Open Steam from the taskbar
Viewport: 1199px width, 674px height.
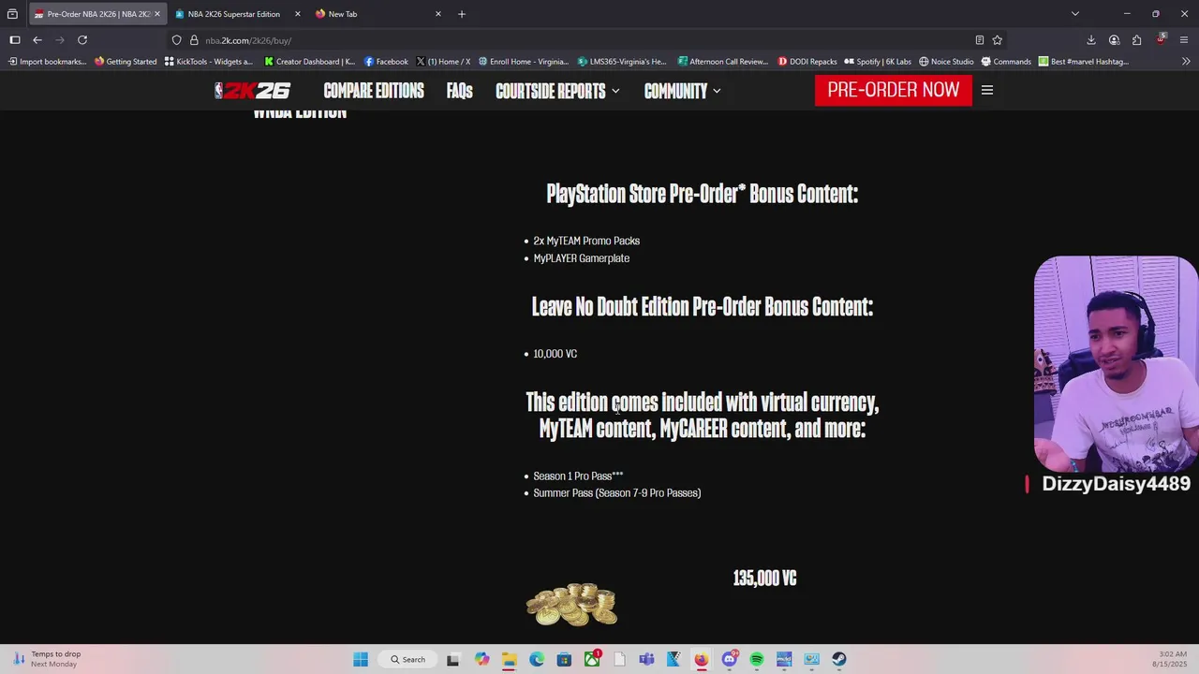pos(839,659)
